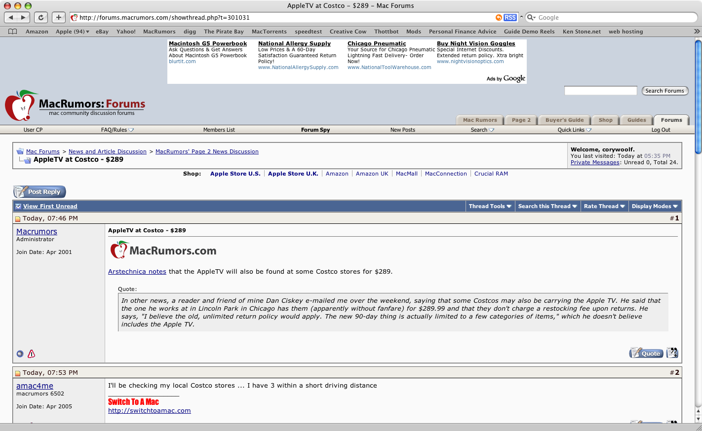Image resolution: width=702 pixels, height=431 pixels.
Task: Open News and Article Discussion breadcrumb
Action: pos(108,151)
